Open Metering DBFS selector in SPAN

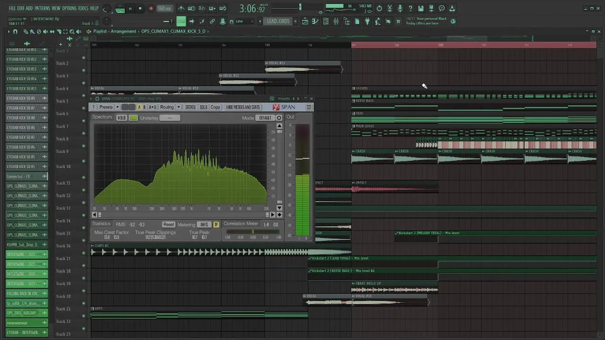204,225
